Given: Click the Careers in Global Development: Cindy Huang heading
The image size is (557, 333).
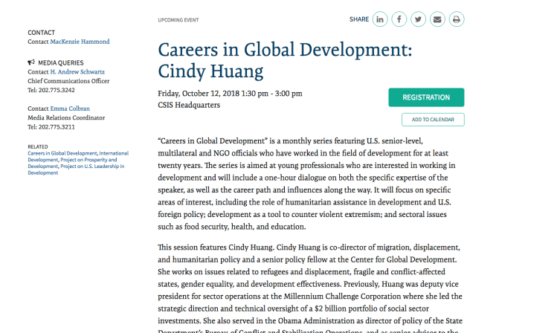Looking at the screenshot, I should pos(285,60).
